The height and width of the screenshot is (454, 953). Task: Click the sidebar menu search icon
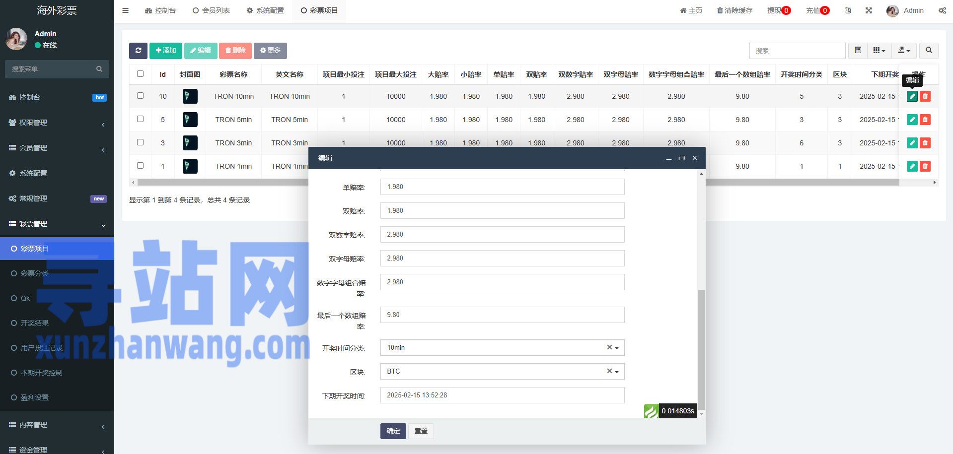click(x=99, y=69)
